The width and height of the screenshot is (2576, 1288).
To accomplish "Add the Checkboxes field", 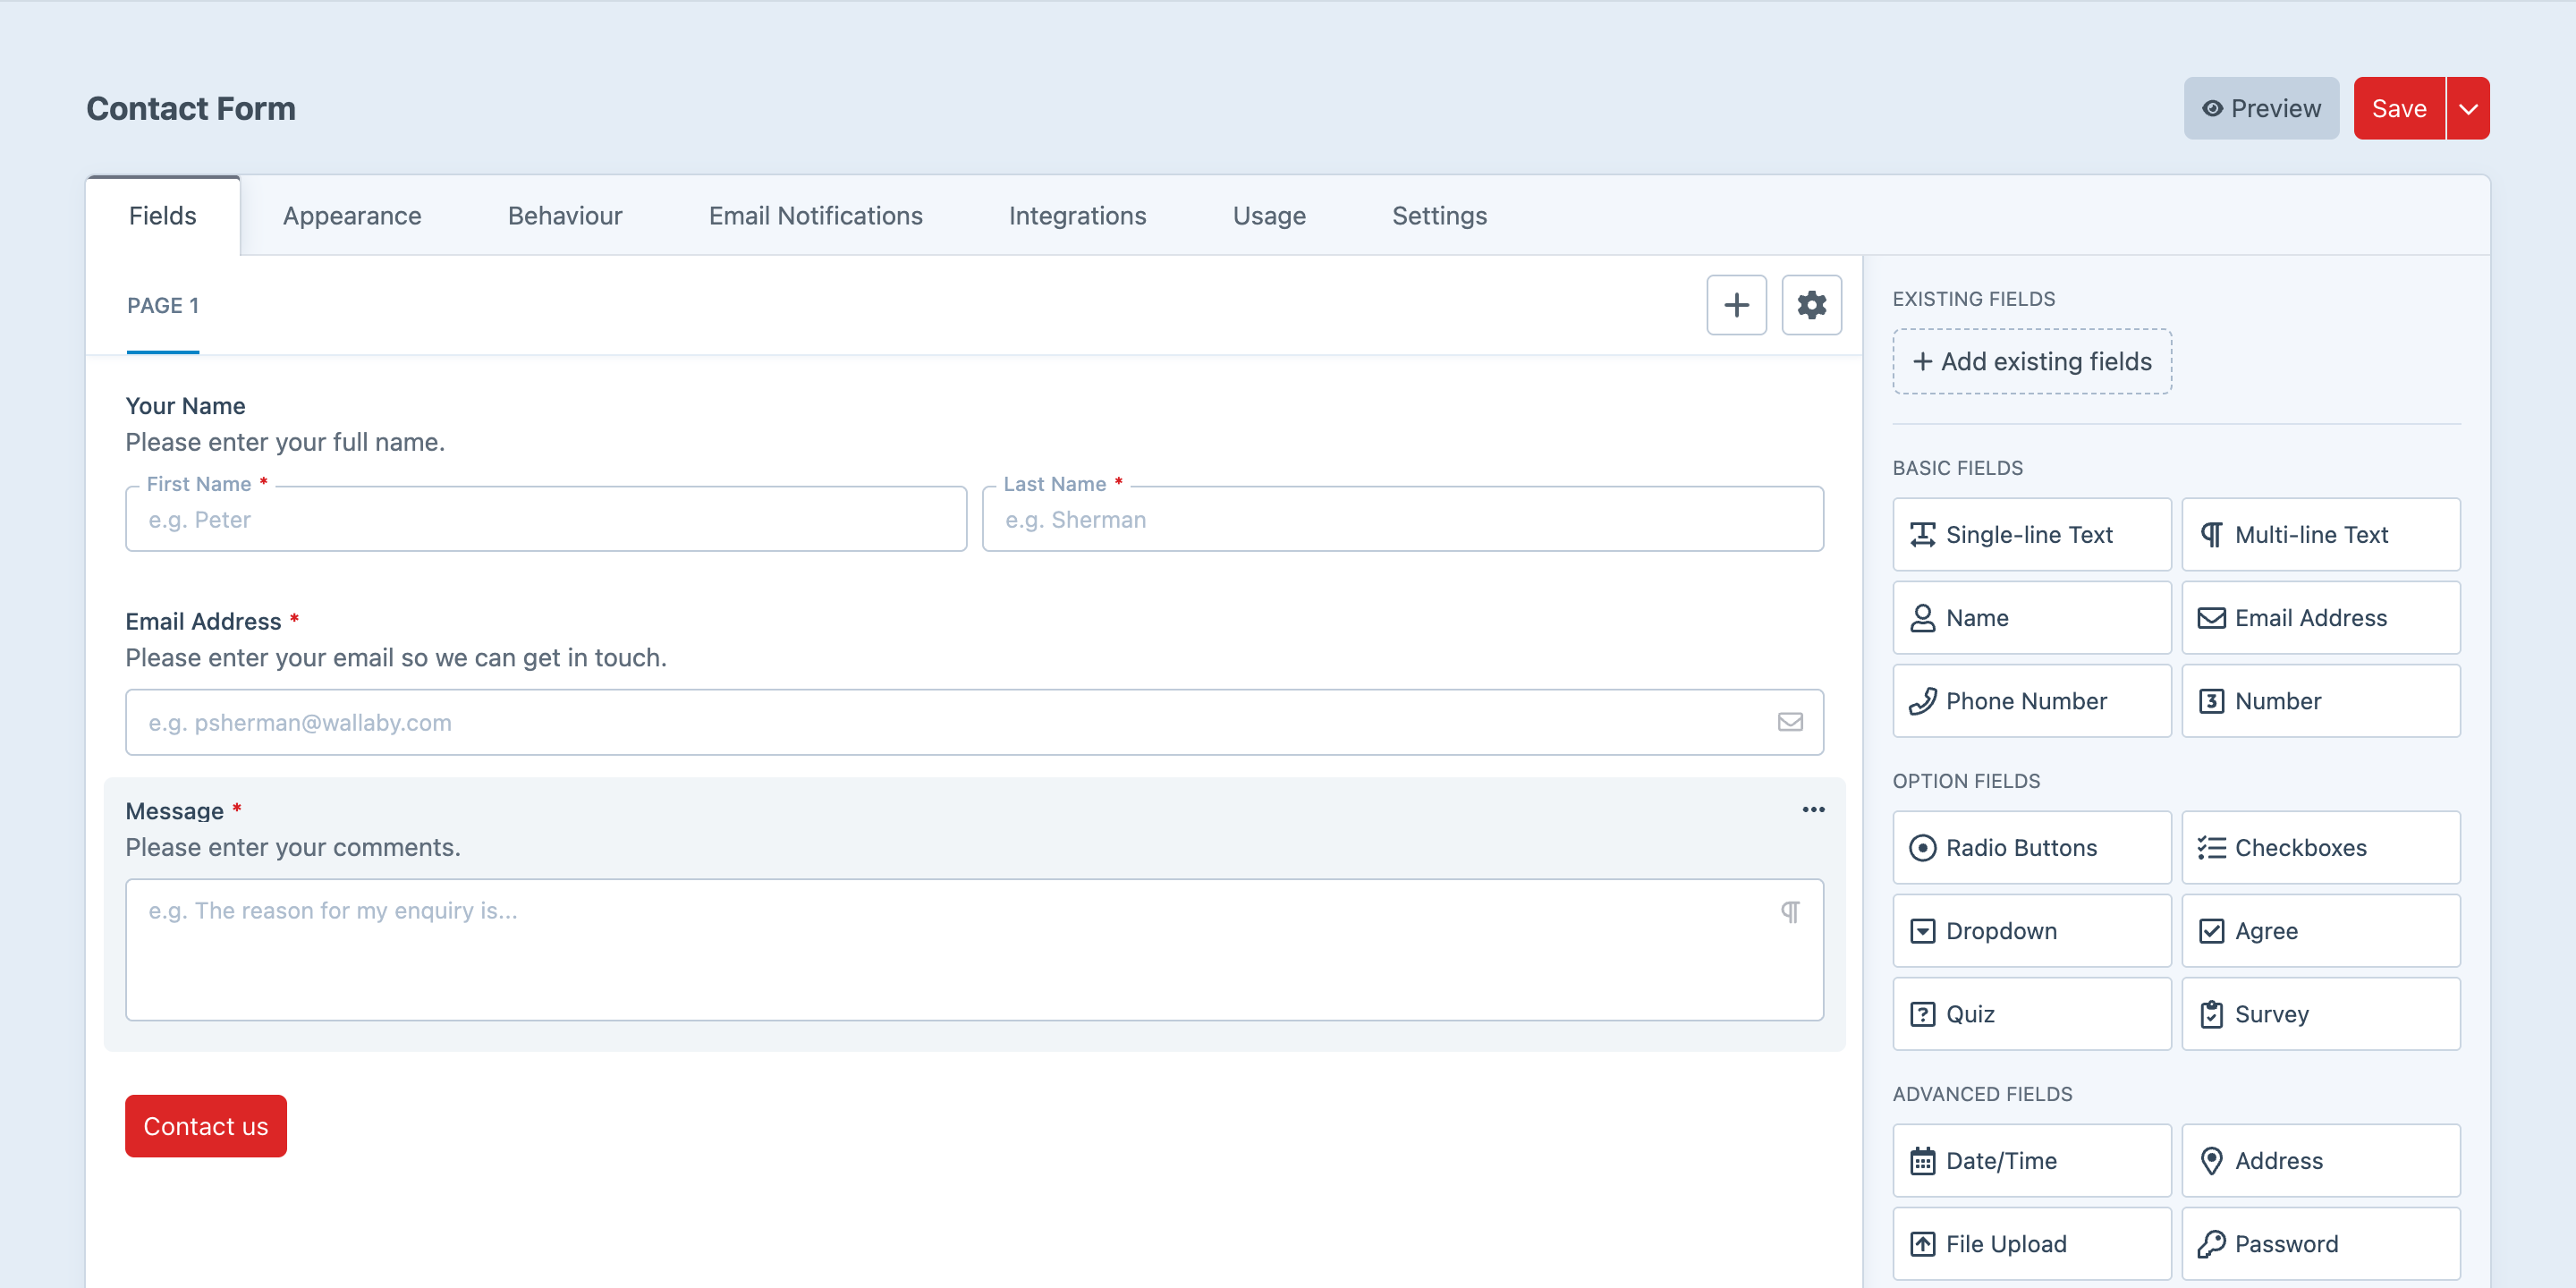I will click(x=2320, y=848).
